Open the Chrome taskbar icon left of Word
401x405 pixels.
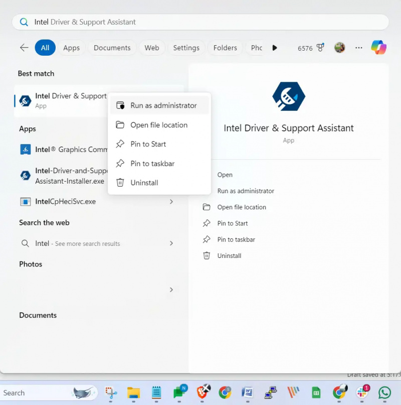click(225, 392)
